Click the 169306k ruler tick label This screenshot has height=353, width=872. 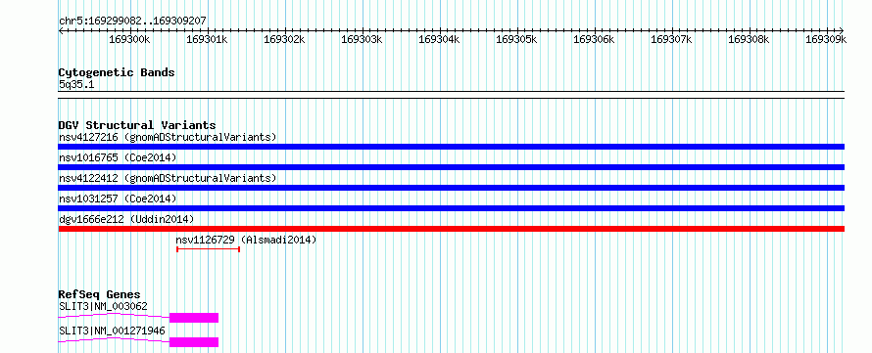594,39
